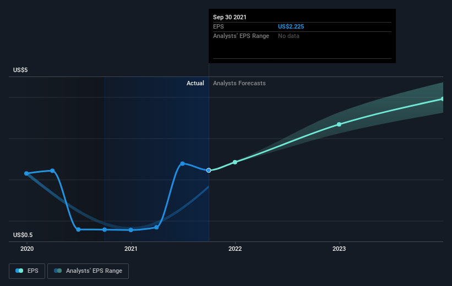
Task: Click the Actual section label
Action: coord(195,84)
